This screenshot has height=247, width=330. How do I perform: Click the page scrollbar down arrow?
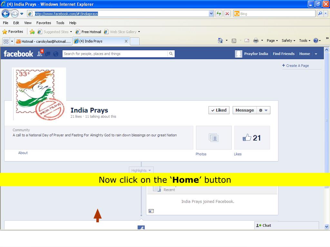tap(327, 226)
